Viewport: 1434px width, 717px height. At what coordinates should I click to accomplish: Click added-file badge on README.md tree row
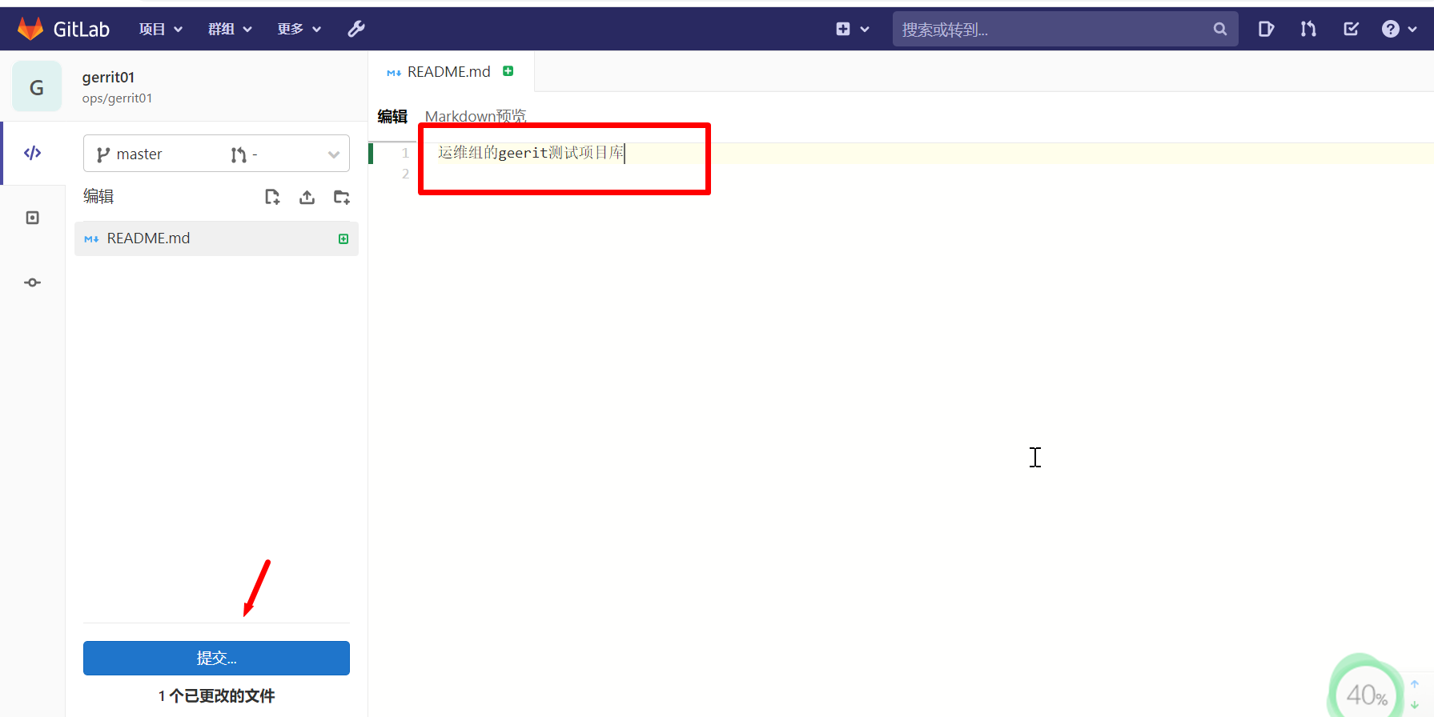point(343,238)
